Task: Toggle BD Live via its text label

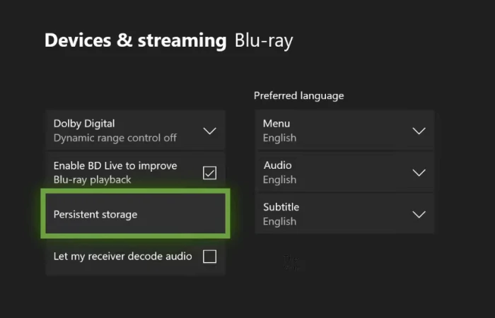Action: (115, 172)
